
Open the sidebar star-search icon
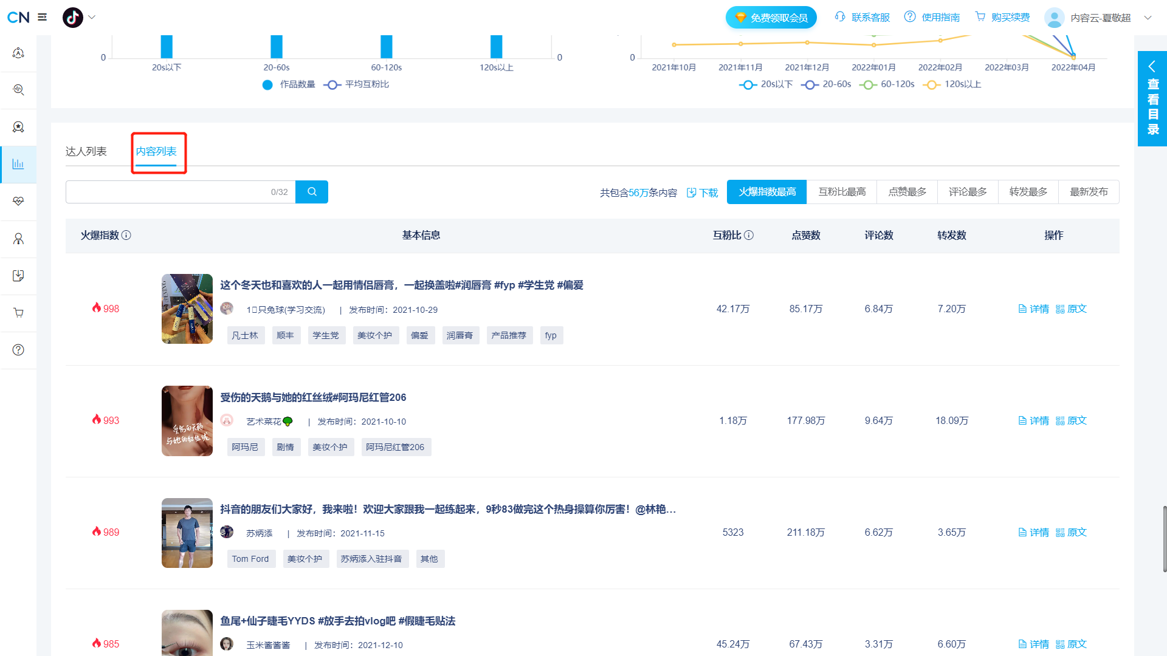click(18, 127)
